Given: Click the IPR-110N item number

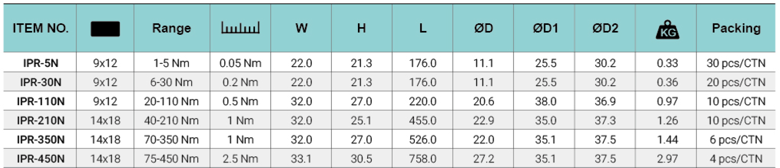Looking at the screenshot, I should tap(41, 101).
